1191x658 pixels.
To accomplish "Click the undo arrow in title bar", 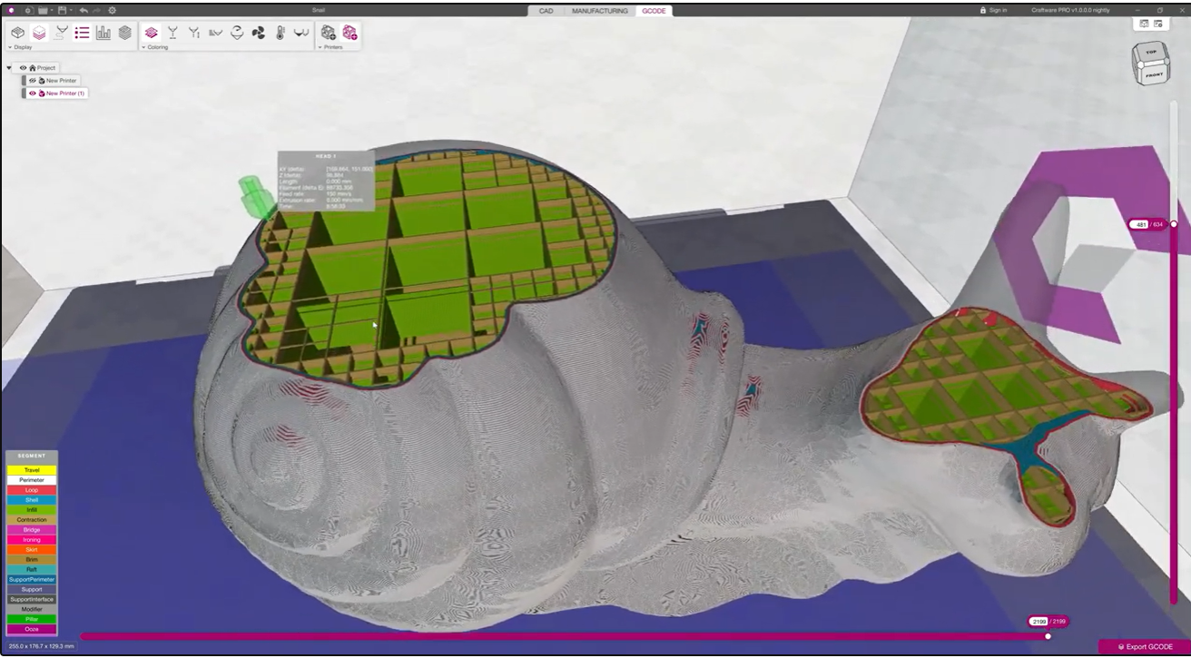I will pos(84,10).
